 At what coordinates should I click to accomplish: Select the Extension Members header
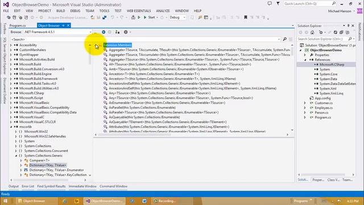118,45
